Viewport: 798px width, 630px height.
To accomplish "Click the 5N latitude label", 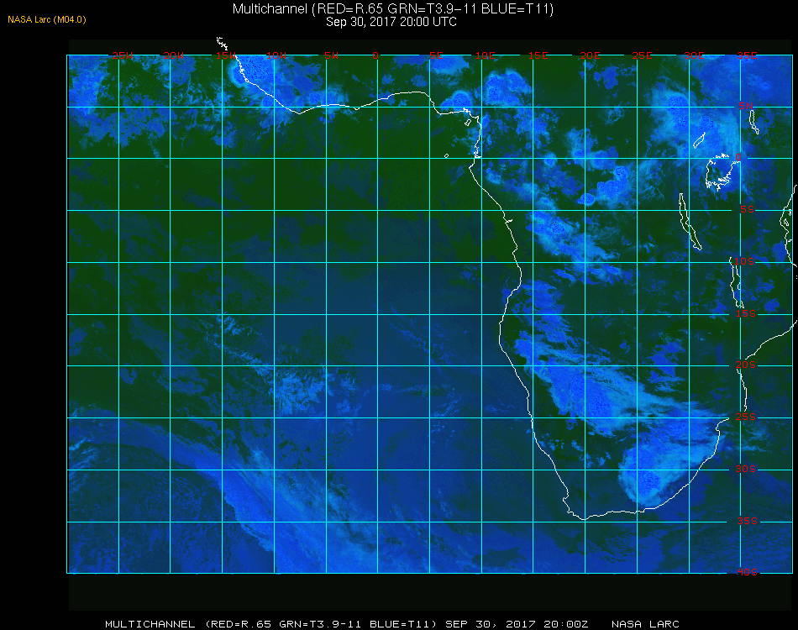I will tap(746, 106).
